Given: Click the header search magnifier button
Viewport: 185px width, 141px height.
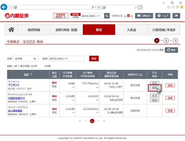Looking at the screenshot, I should click(107, 16).
